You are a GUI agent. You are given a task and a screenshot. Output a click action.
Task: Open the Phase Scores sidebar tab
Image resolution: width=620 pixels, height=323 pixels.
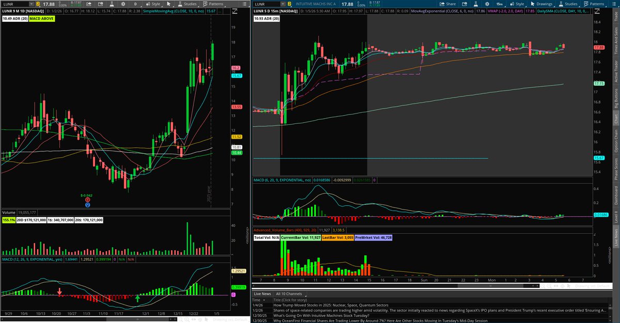615,168
